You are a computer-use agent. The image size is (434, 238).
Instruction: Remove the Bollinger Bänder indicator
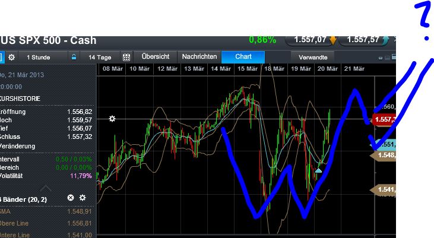pos(71,198)
